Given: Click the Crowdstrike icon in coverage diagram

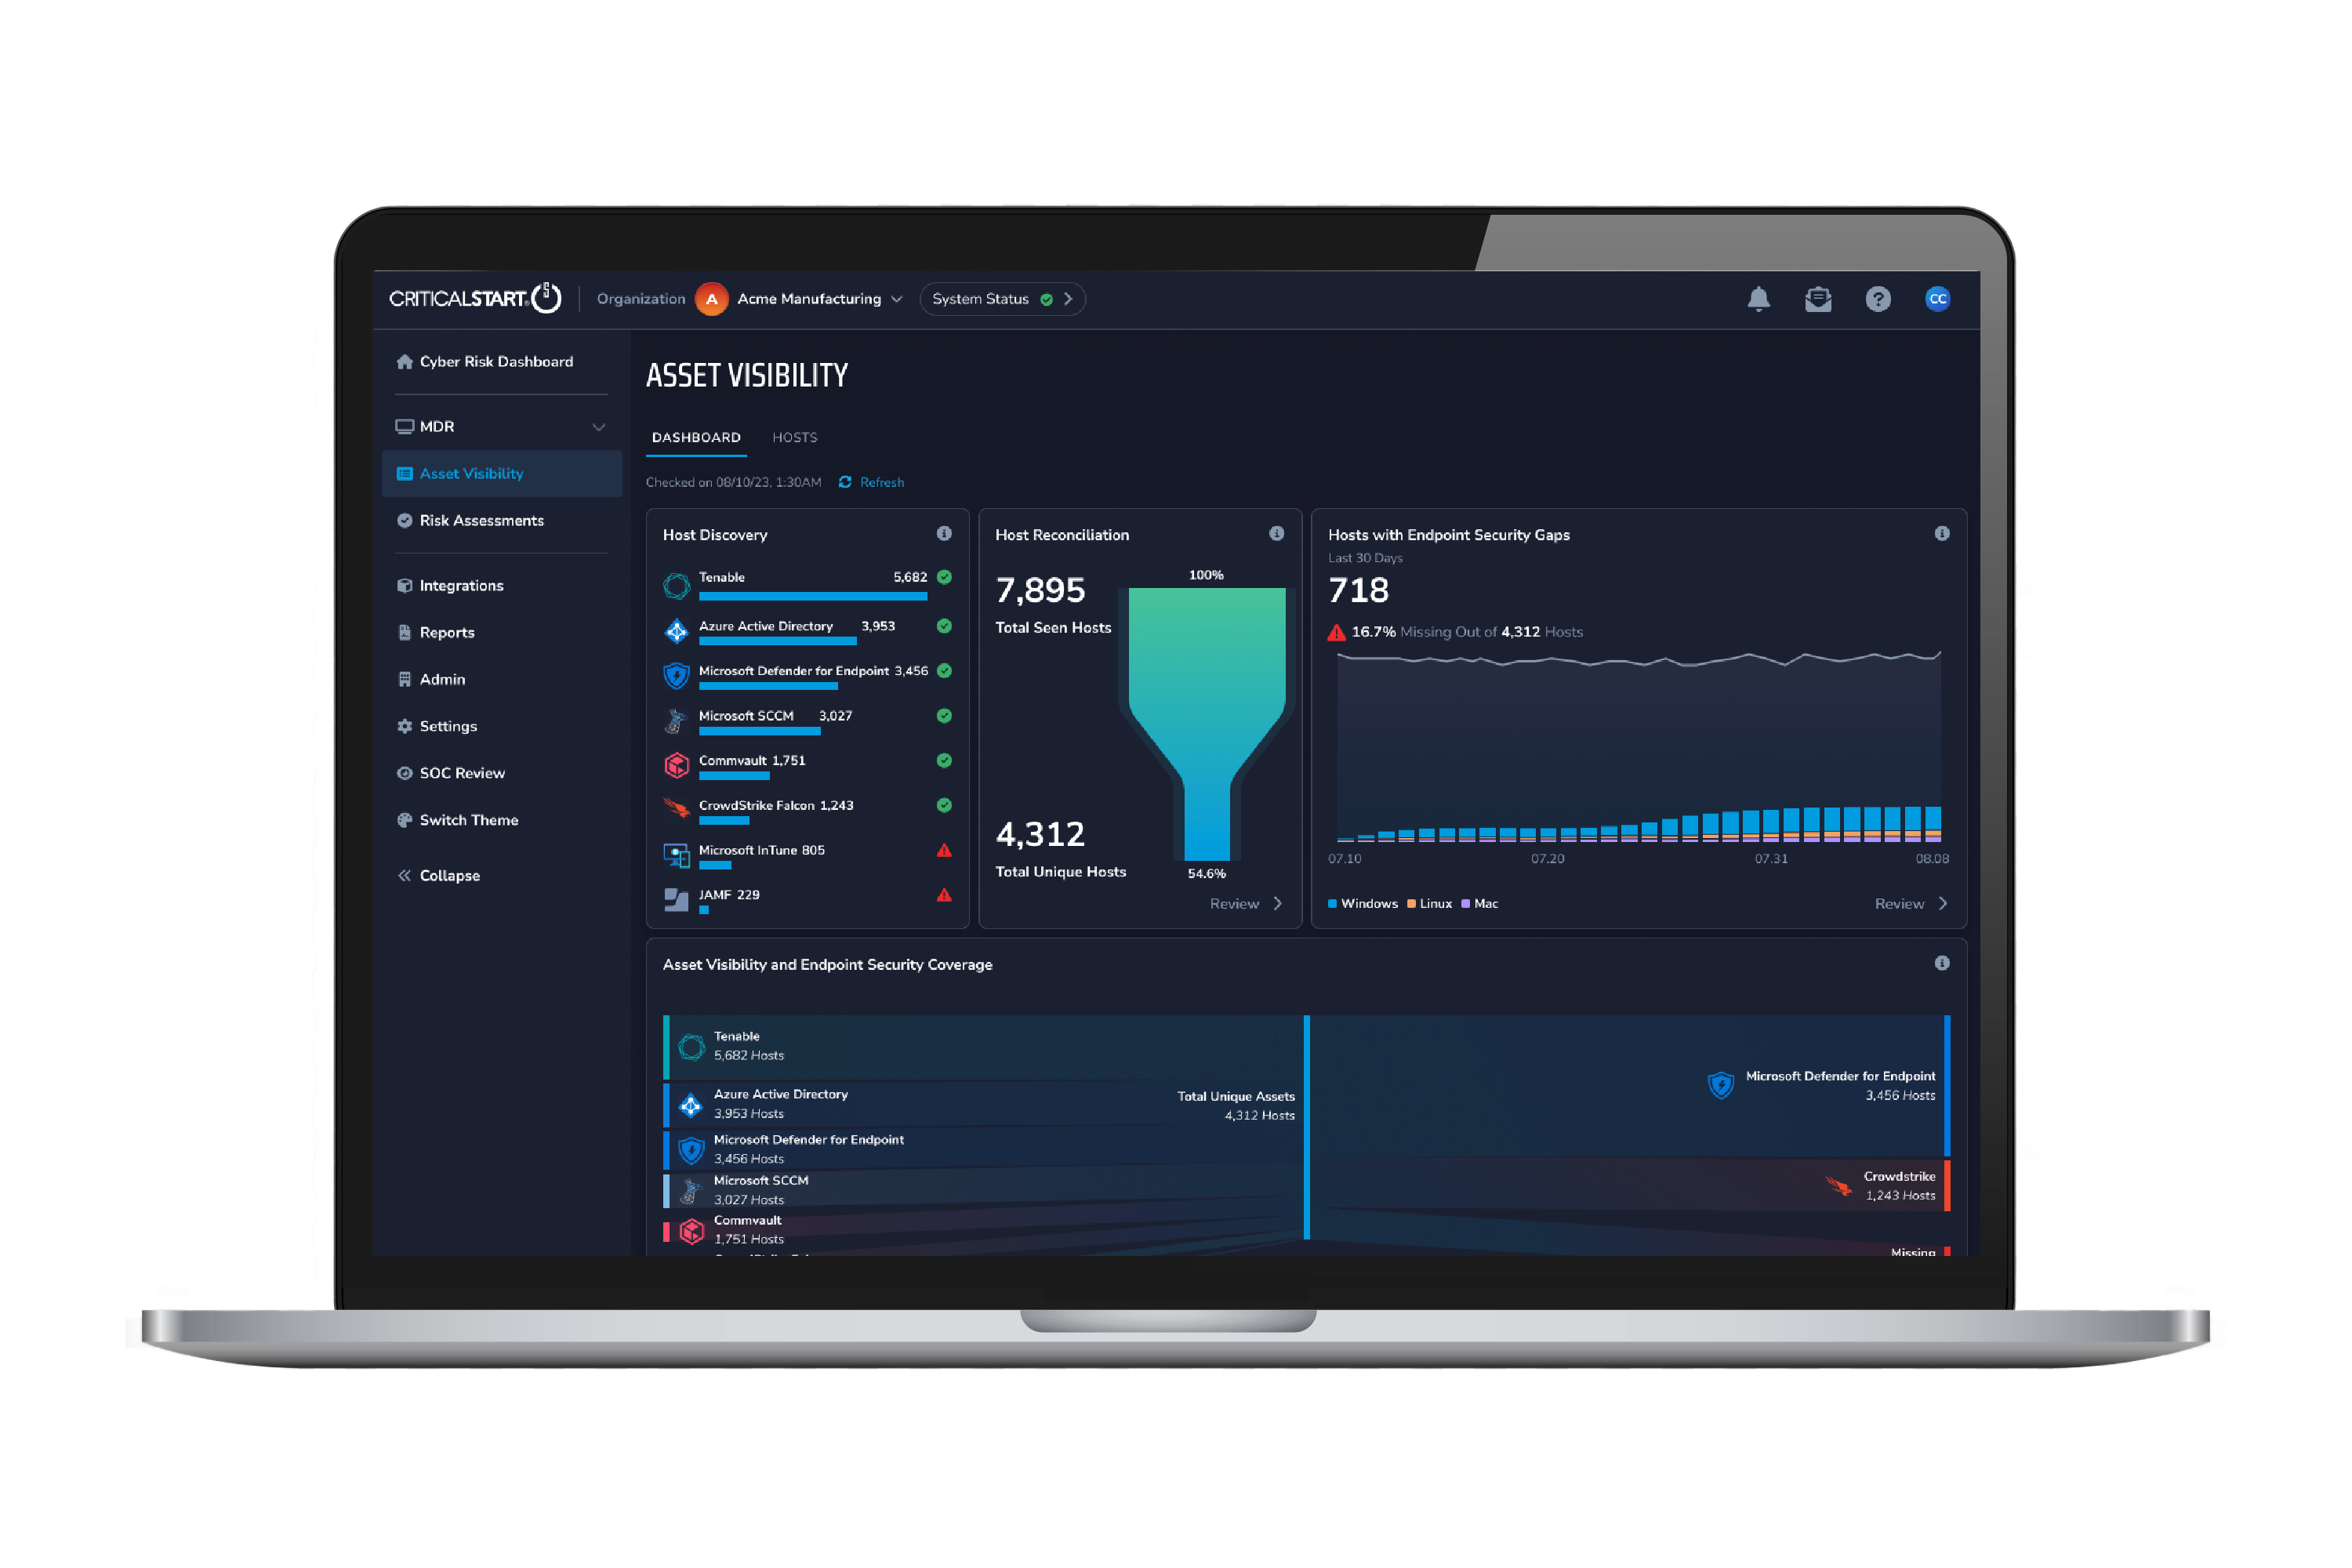Looking at the screenshot, I should 1838,1186.
